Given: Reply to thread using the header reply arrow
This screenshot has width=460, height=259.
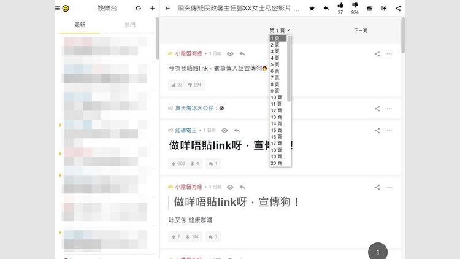Looking at the screenshot, I should [x=326, y=8].
